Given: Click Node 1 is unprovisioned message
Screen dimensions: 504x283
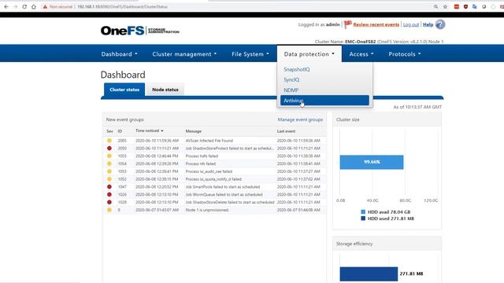Looking at the screenshot, I should click(207, 210).
